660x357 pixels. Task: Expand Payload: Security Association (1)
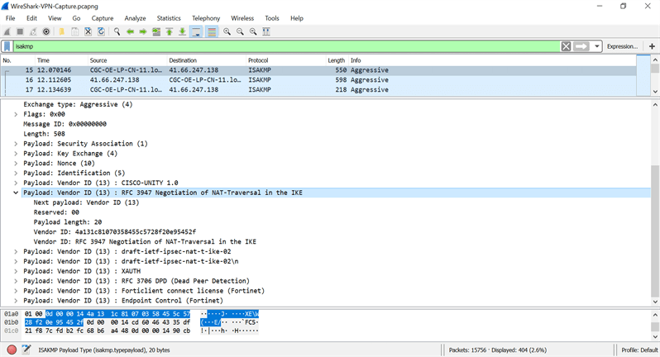pyautogui.click(x=16, y=144)
